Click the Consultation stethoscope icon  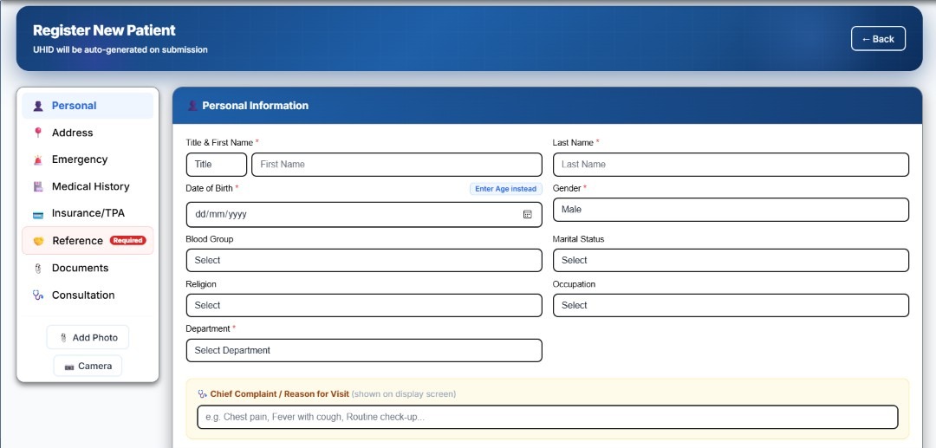[x=38, y=295]
